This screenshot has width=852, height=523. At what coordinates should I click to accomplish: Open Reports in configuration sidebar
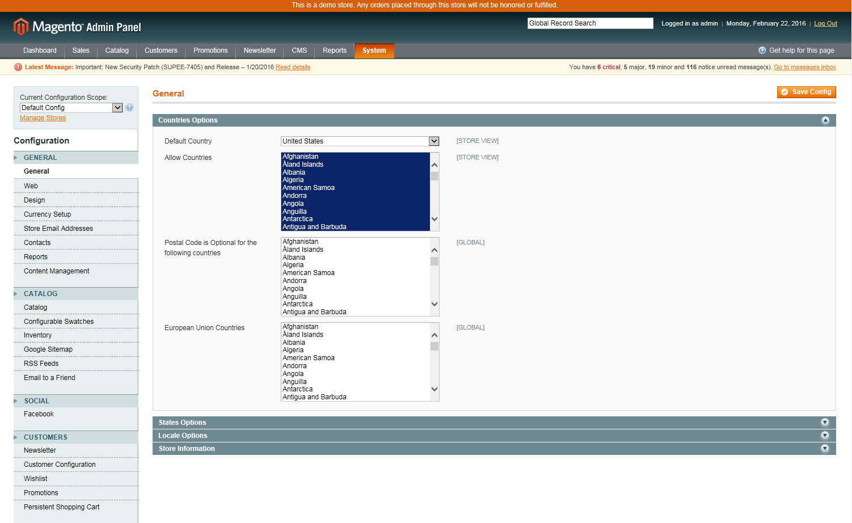click(75, 257)
